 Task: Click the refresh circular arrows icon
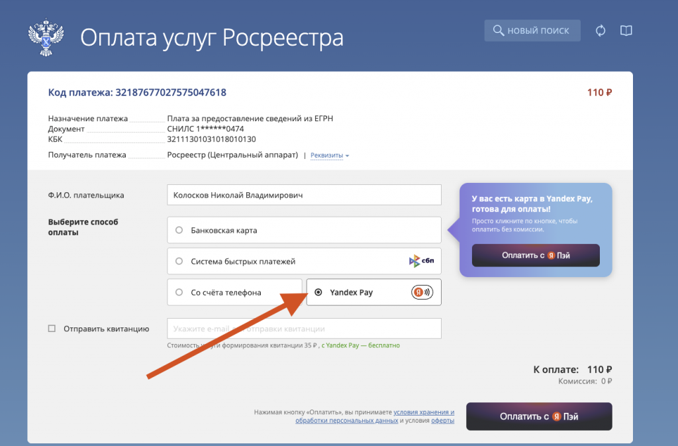tap(600, 30)
